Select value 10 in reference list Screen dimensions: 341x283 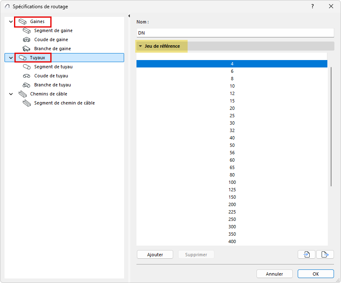(x=232, y=86)
